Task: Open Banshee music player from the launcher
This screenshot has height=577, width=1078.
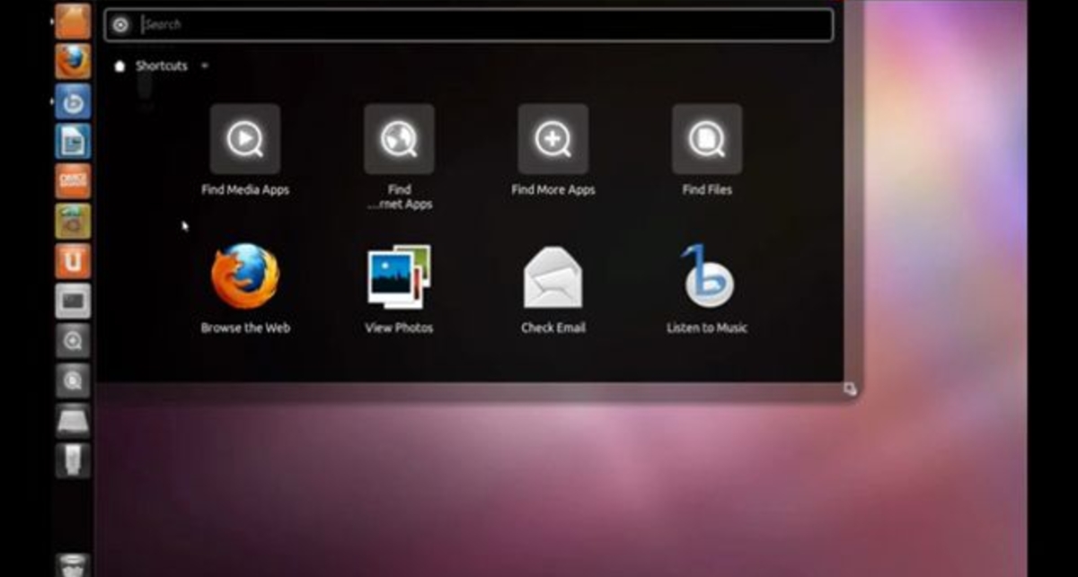Action: coord(72,103)
